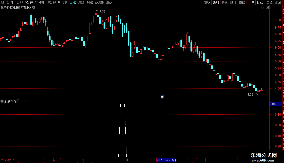Click the 0.80 indicator axis label
The height and width of the screenshot is (163, 284).
278,114
